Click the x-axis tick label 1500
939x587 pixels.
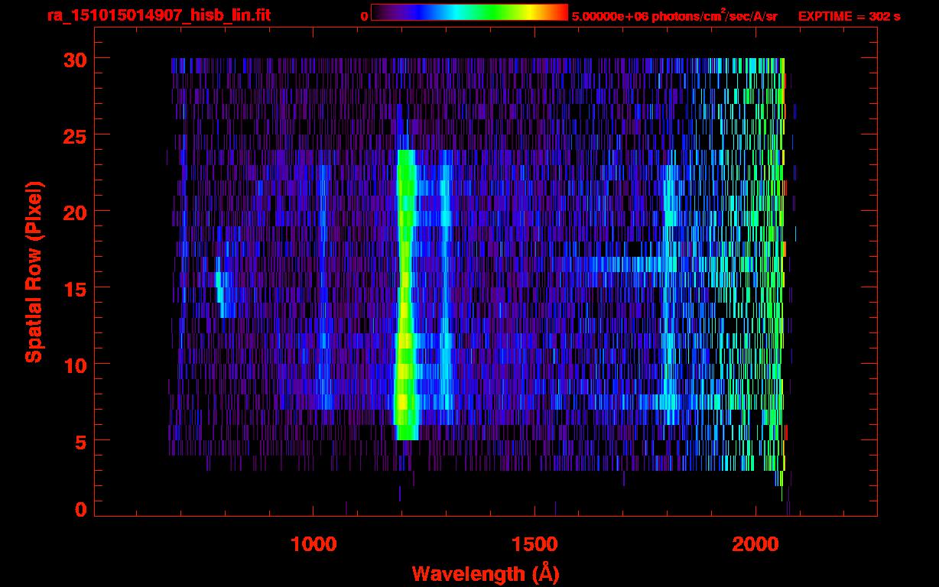pyautogui.click(x=534, y=543)
